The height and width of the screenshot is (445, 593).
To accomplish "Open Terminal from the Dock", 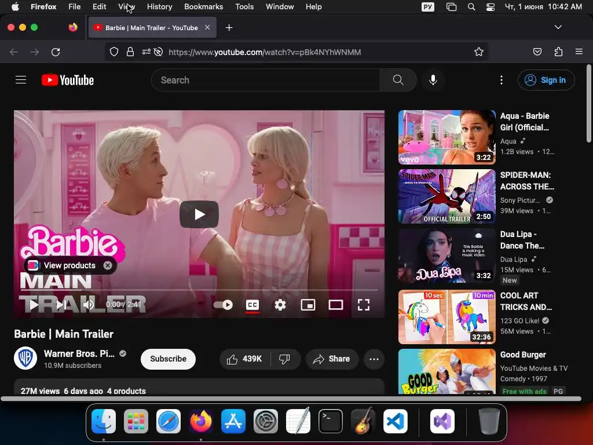I will tap(331, 421).
